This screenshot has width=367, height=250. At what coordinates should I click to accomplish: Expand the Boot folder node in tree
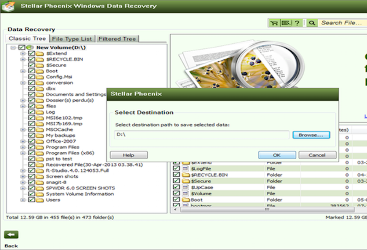(23, 71)
